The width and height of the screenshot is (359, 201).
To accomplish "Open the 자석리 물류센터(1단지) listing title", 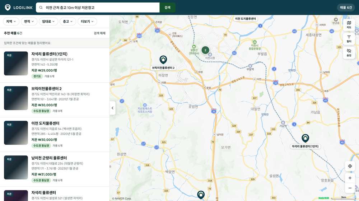I will (x=49, y=54).
